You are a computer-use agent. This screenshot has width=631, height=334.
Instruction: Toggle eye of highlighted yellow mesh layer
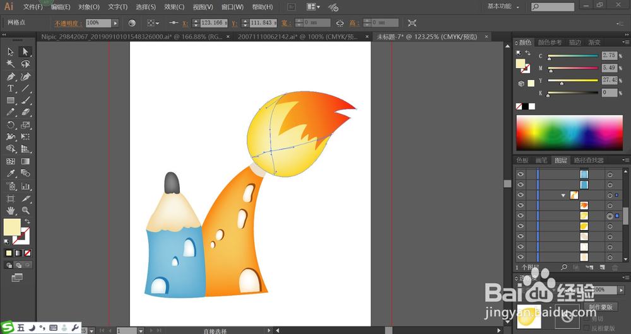(x=521, y=216)
